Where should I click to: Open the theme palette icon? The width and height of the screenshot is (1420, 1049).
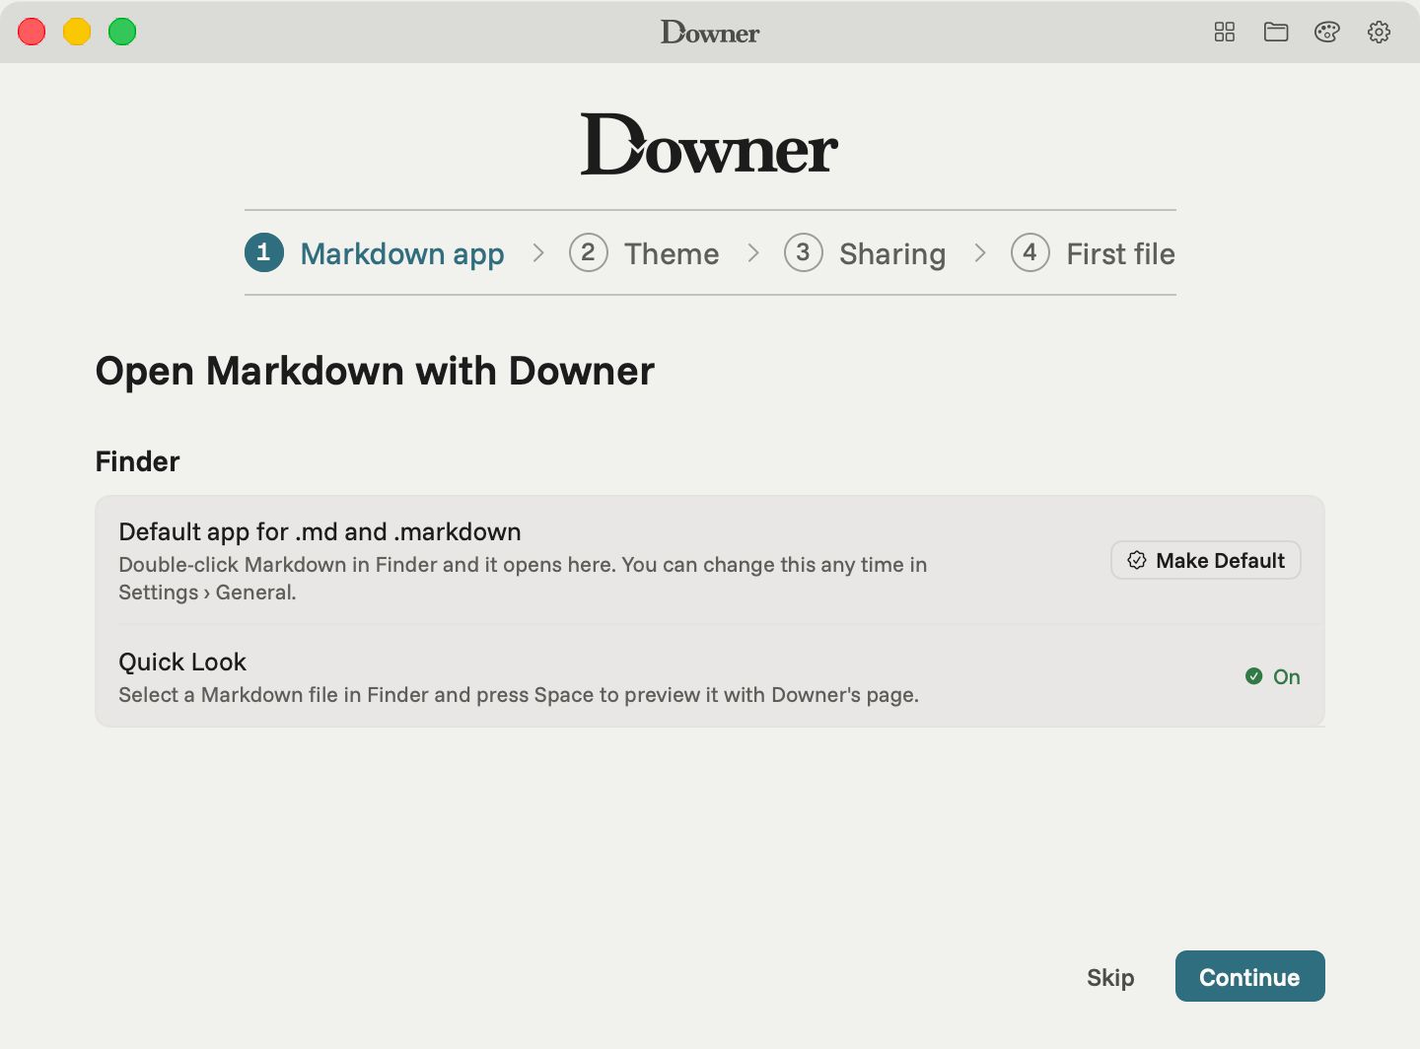tap(1327, 33)
